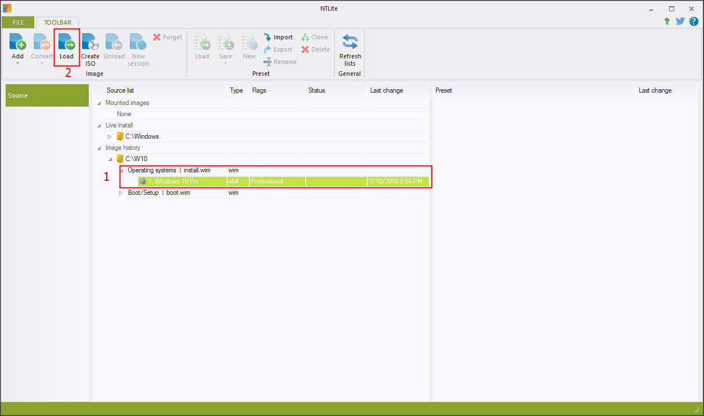Open the Twitter bird icon link

click(680, 21)
